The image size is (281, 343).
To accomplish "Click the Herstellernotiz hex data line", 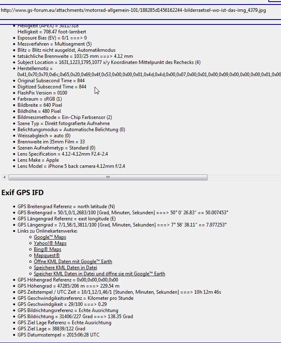I will tap(149, 75).
